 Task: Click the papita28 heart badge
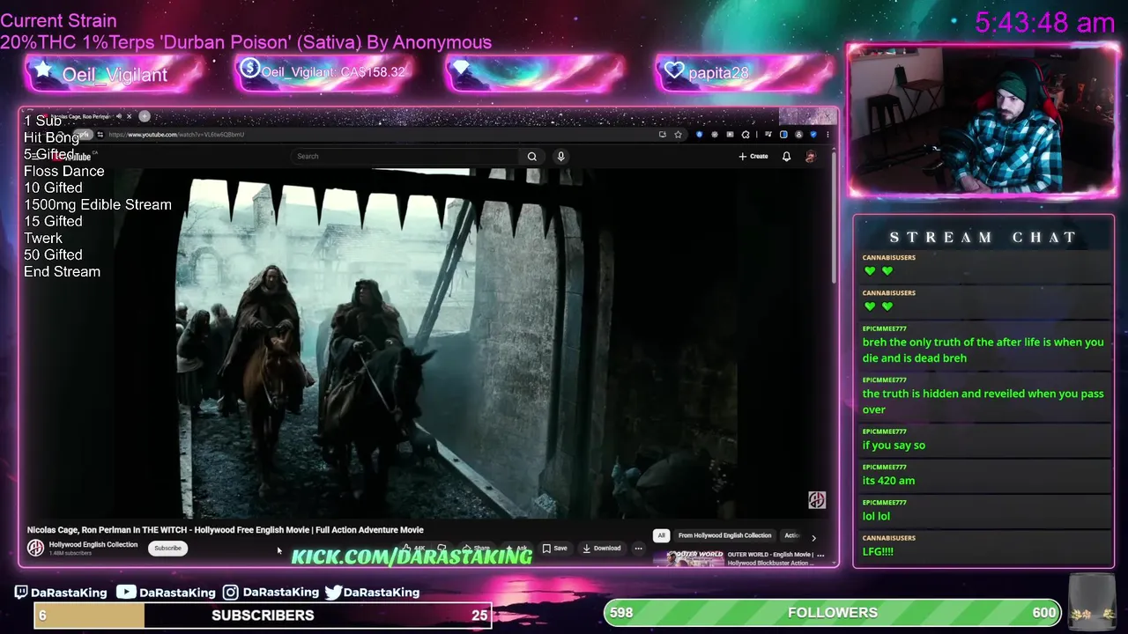click(x=745, y=73)
